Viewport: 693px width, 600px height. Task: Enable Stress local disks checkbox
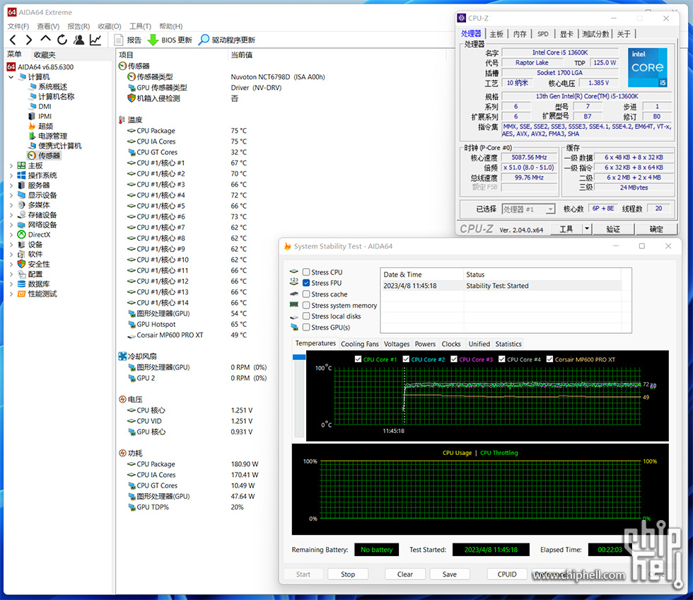(x=305, y=316)
